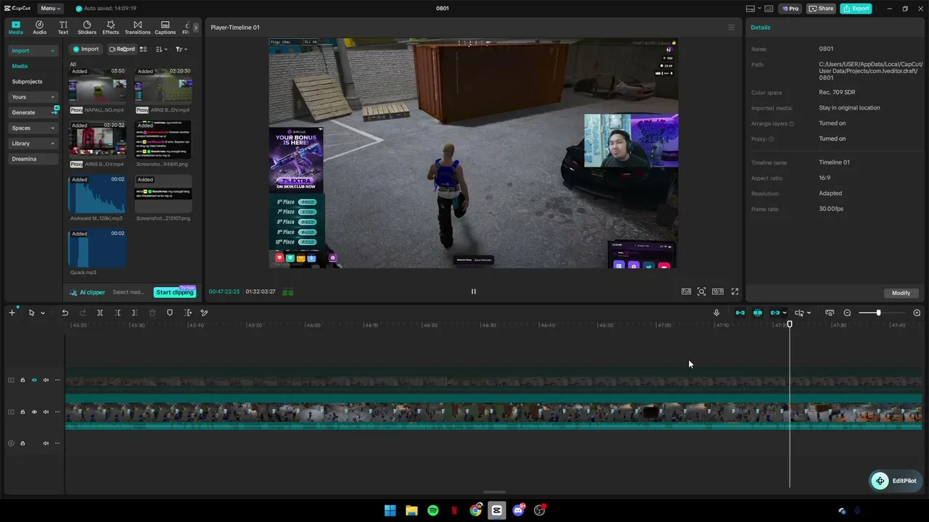Expand the Generate section
Screen dimensions: 929x522
pyautogui.click(x=33, y=112)
